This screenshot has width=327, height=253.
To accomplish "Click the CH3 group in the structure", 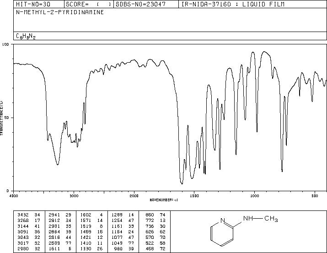I will click(x=271, y=219).
